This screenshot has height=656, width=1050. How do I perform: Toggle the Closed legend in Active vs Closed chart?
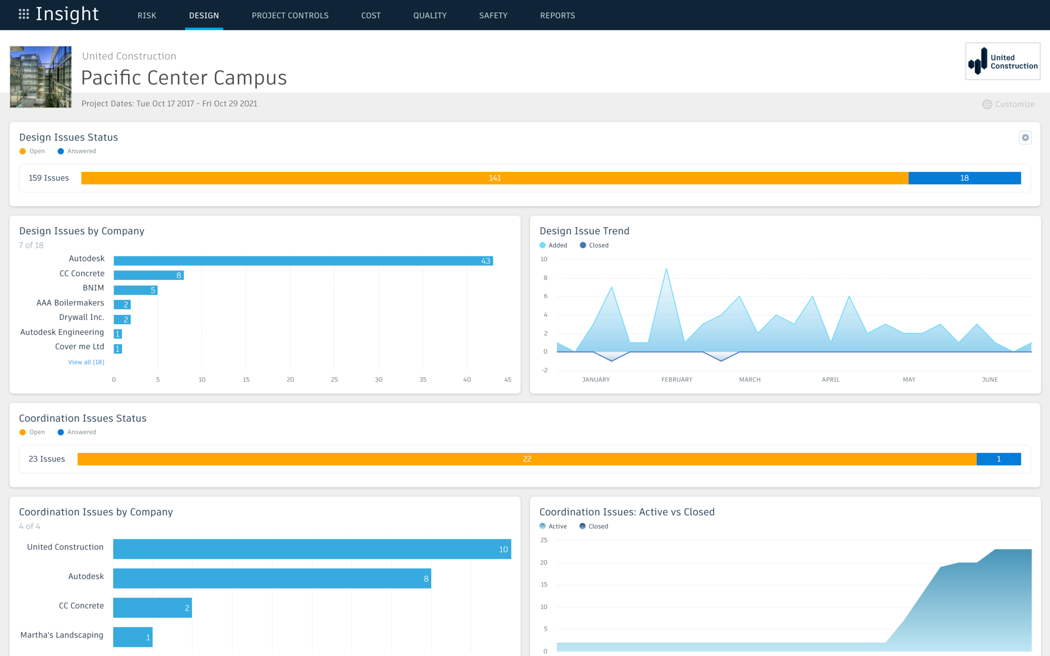click(x=593, y=526)
